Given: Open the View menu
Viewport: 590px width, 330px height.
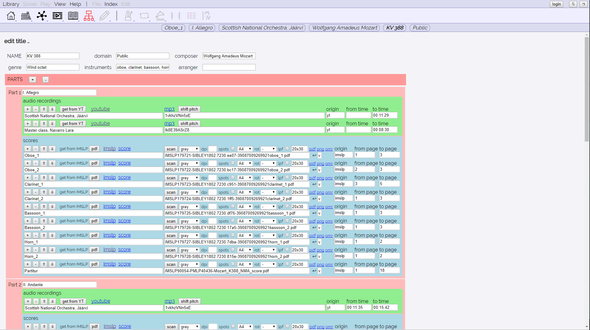Looking at the screenshot, I should [60, 4].
